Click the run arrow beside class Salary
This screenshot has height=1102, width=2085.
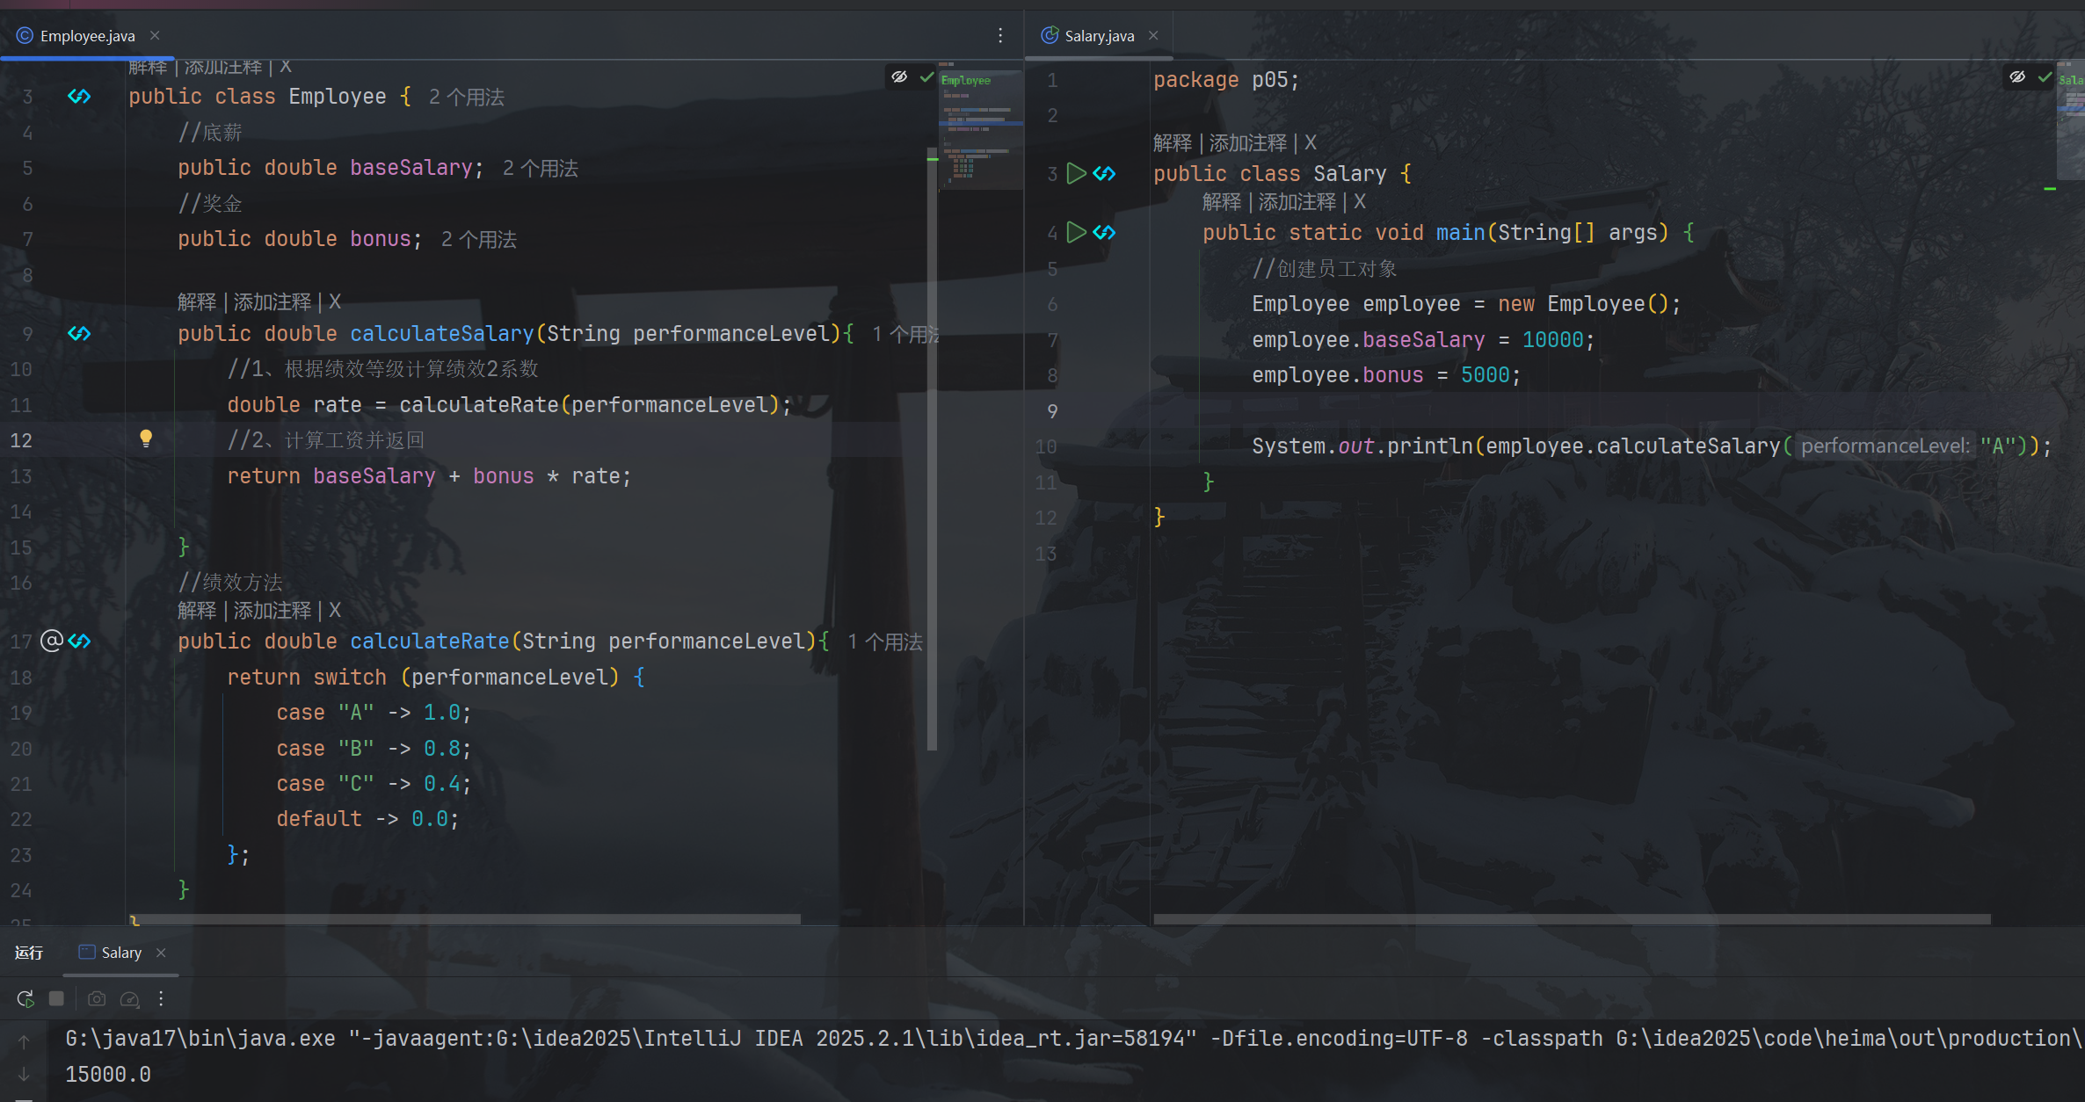pyautogui.click(x=1076, y=174)
